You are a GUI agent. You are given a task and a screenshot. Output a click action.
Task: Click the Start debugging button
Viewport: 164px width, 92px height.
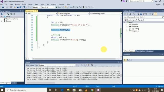pos(59,7)
